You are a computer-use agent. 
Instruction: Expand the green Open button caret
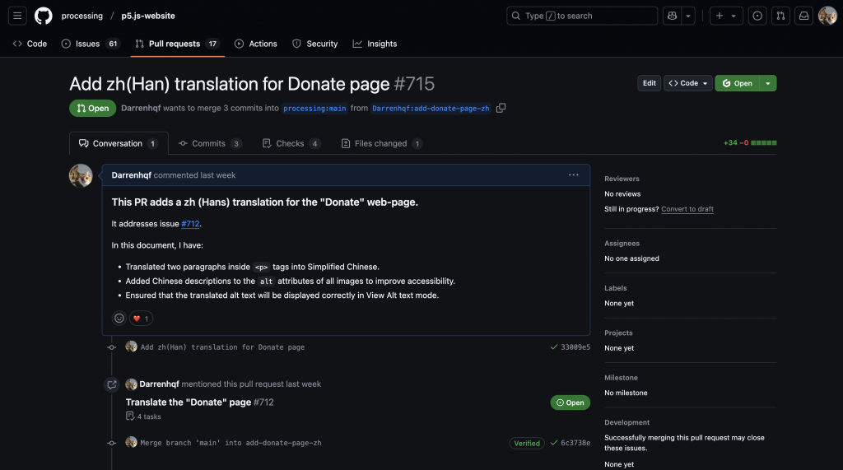click(x=768, y=83)
